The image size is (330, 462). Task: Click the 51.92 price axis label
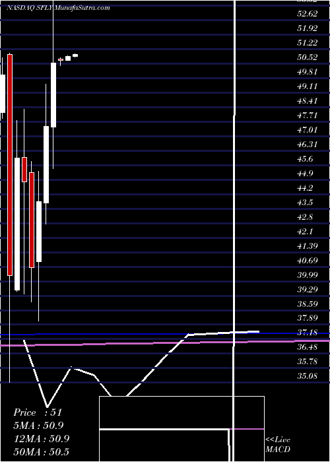308,28
